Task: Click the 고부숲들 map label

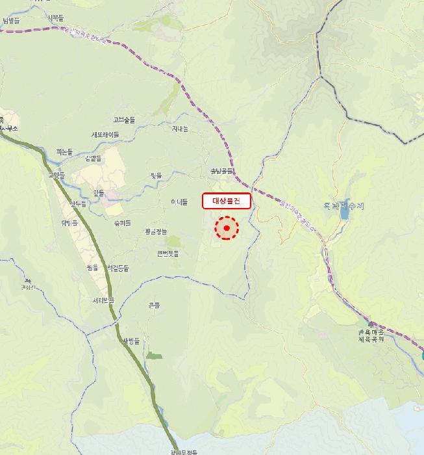Action: coord(124,120)
